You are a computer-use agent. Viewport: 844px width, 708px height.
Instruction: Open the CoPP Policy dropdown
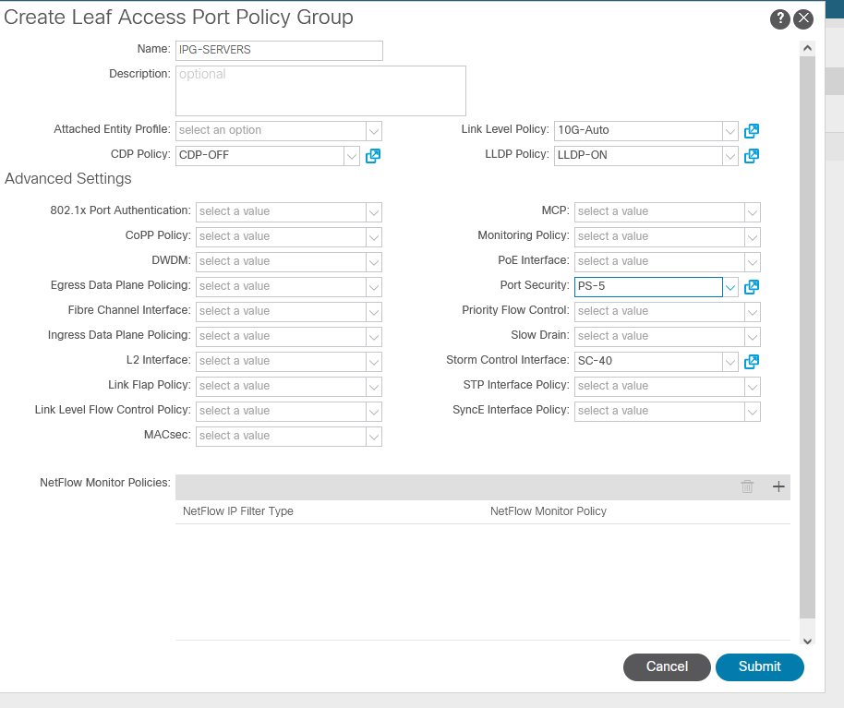[x=374, y=236]
